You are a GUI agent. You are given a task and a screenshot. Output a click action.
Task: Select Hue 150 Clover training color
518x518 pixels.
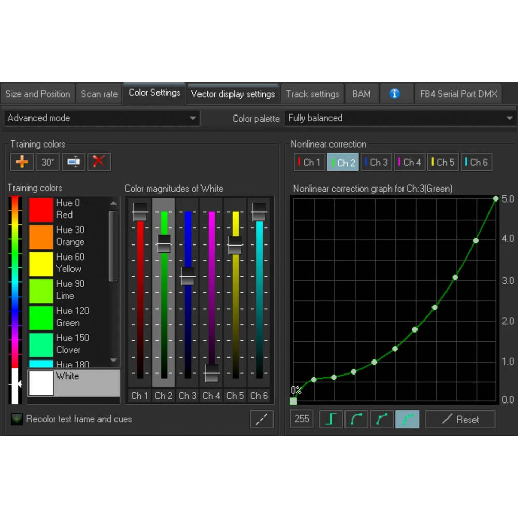68,344
